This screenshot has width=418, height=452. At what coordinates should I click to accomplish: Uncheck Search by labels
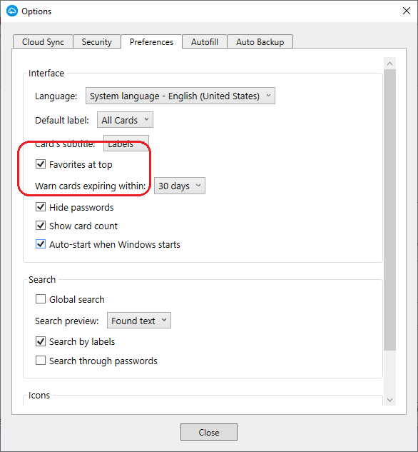(x=41, y=341)
